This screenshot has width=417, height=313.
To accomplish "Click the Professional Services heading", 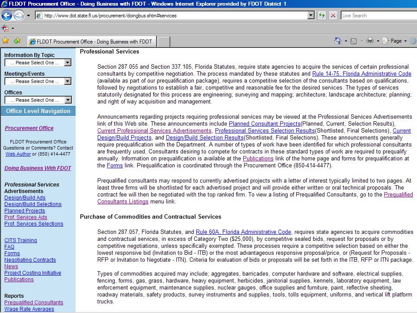I will [109, 52].
